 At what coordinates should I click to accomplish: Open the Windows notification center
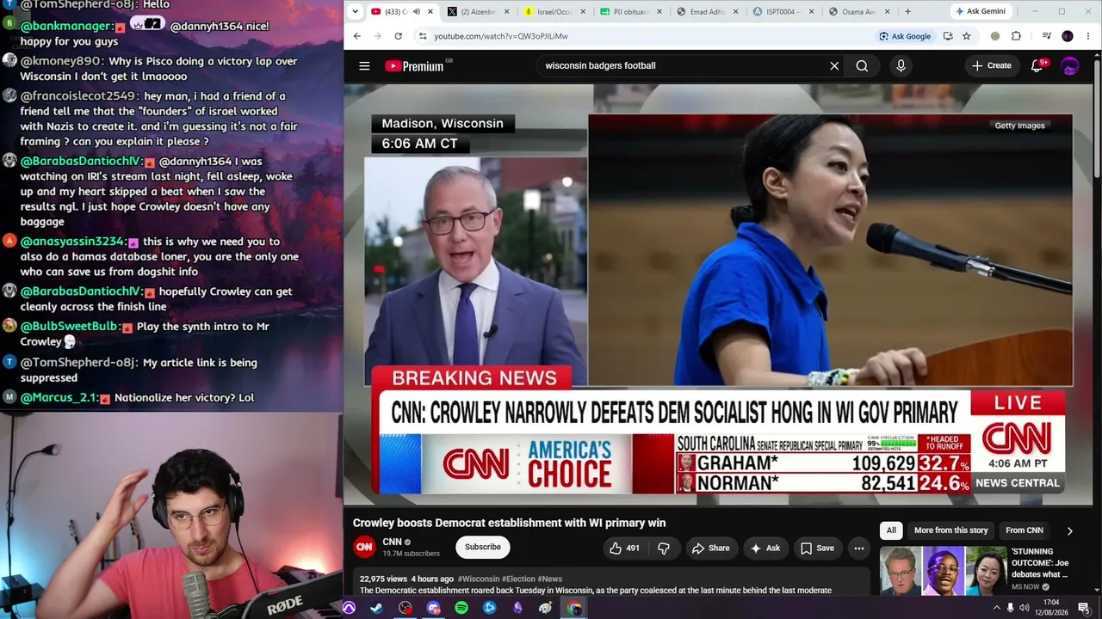click(x=1084, y=608)
